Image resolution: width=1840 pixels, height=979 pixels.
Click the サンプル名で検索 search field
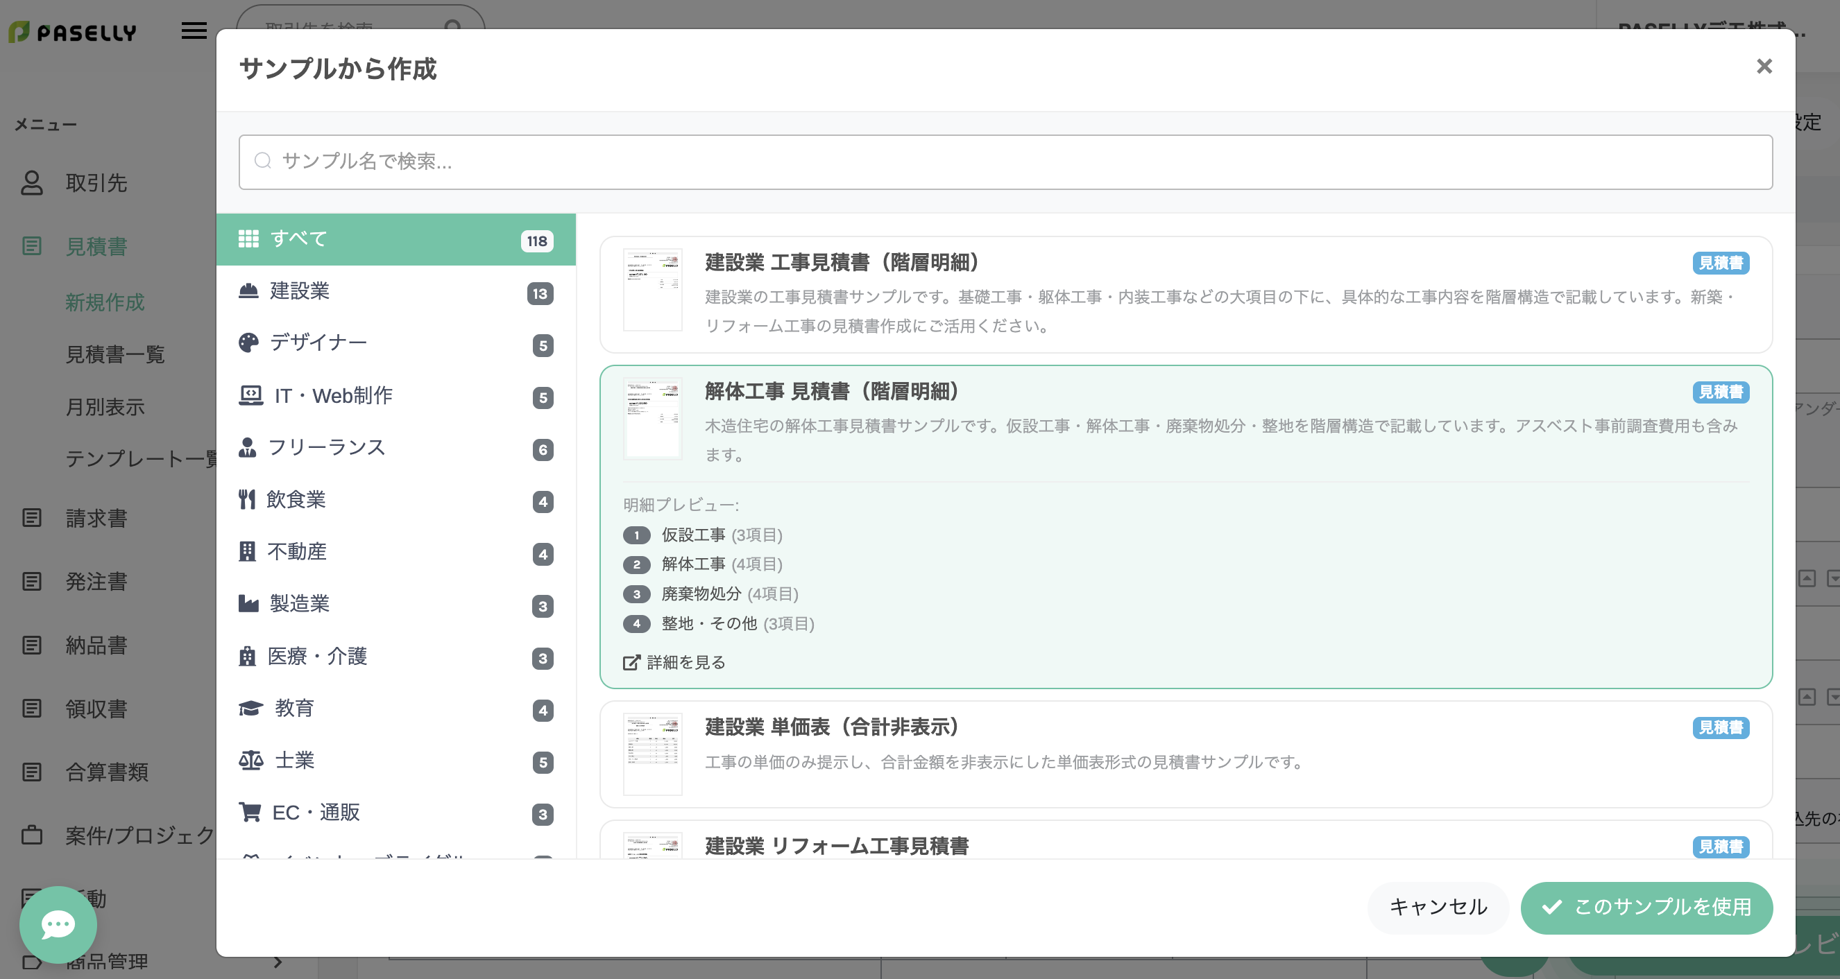[x=1005, y=162]
